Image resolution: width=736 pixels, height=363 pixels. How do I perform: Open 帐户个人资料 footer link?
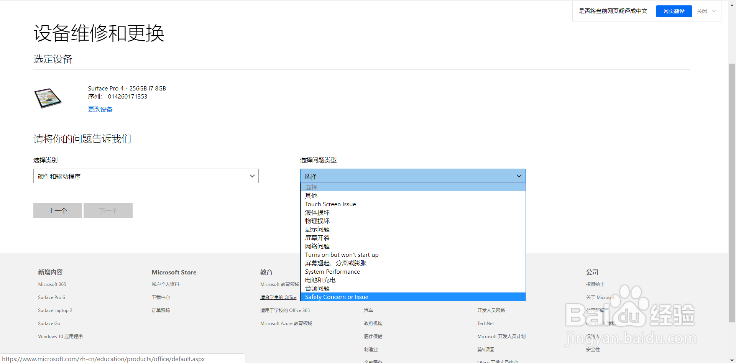[x=165, y=284]
